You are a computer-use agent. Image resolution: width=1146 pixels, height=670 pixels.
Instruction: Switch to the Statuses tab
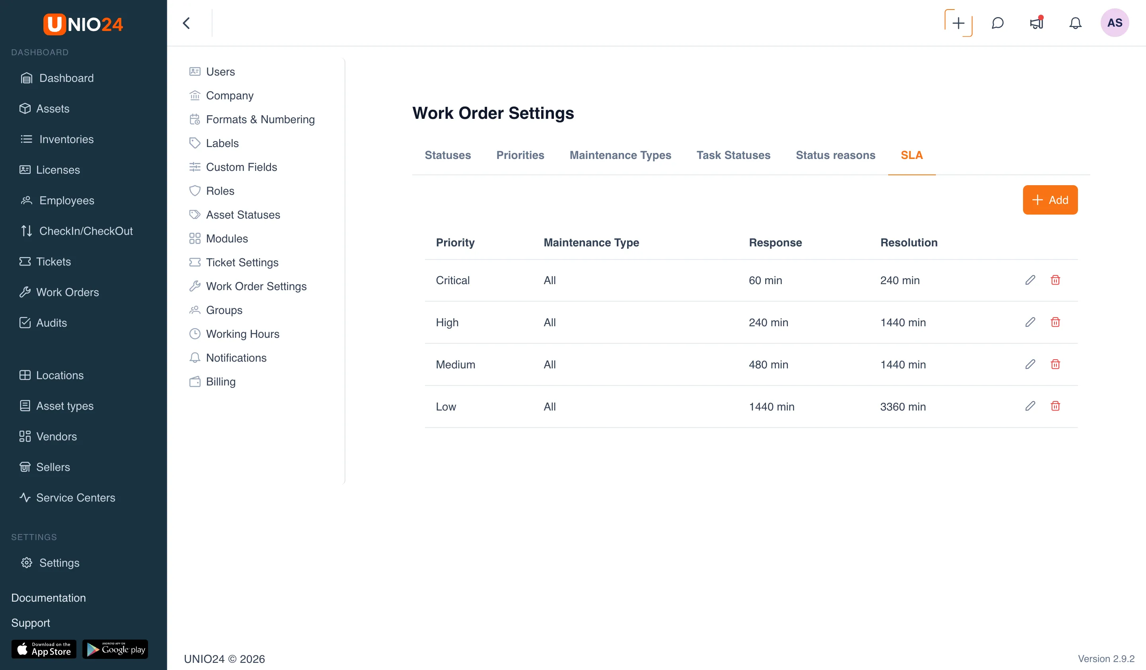[448, 155]
